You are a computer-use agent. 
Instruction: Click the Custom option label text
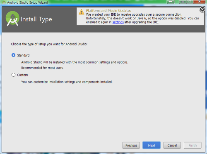[x=22, y=75]
